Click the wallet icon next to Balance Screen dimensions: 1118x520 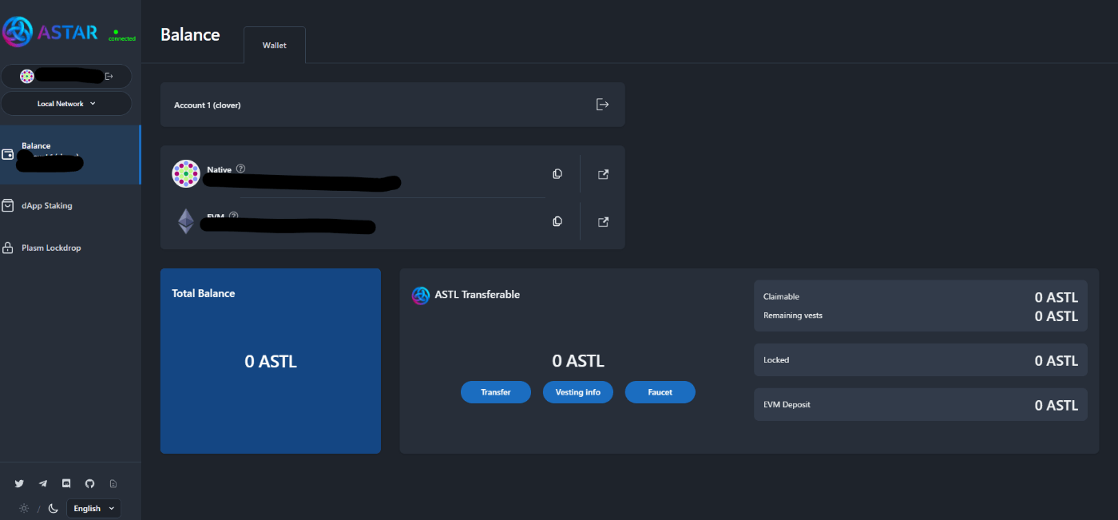pyautogui.click(x=8, y=154)
